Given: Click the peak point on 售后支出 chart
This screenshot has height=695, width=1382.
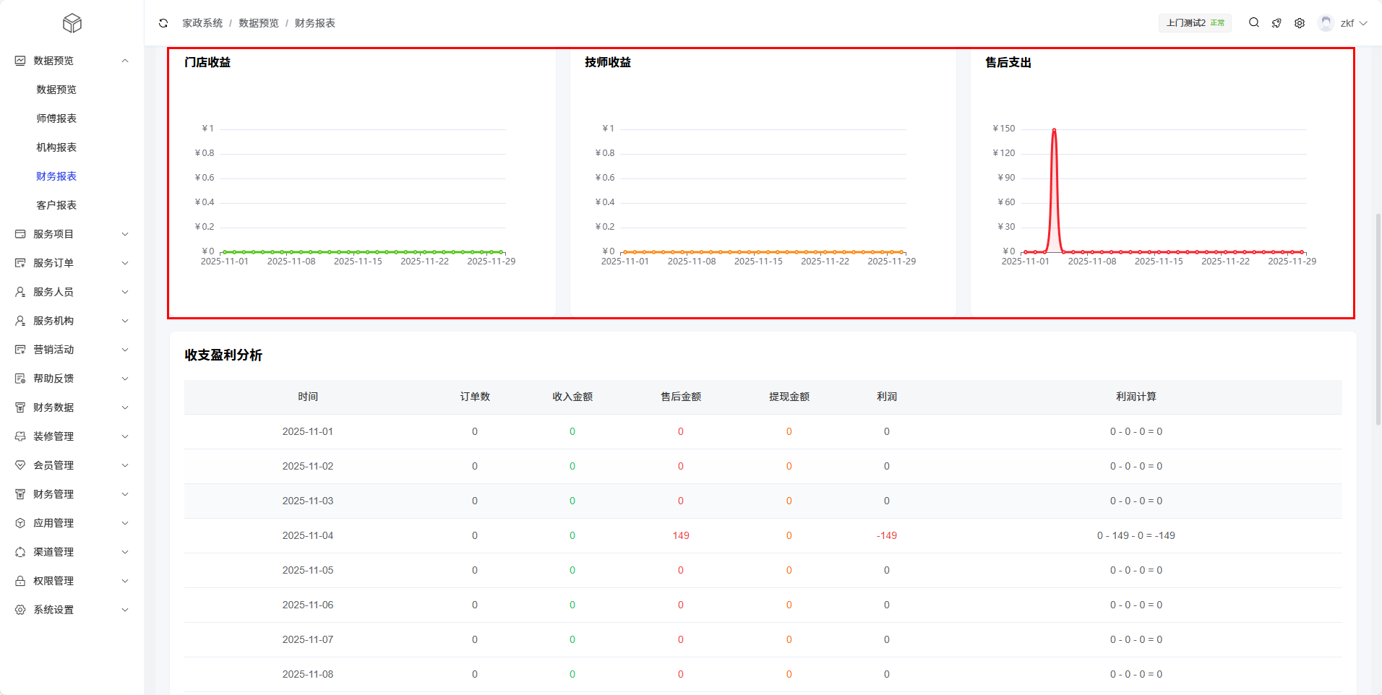Looking at the screenshot, I should [x=1054, y=130].
